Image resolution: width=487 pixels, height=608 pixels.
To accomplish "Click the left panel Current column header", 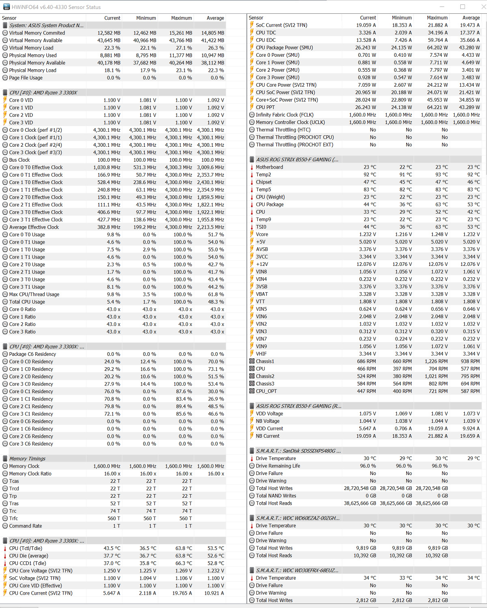I will click(104, 18).
